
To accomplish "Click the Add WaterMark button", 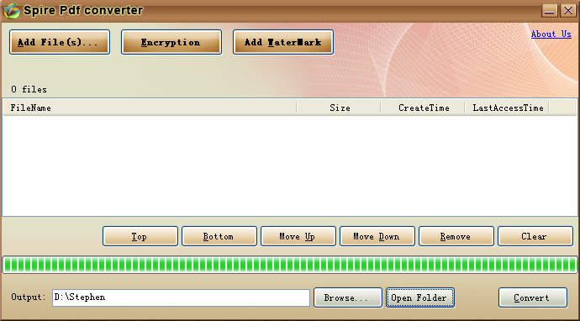I will [283, 42].
